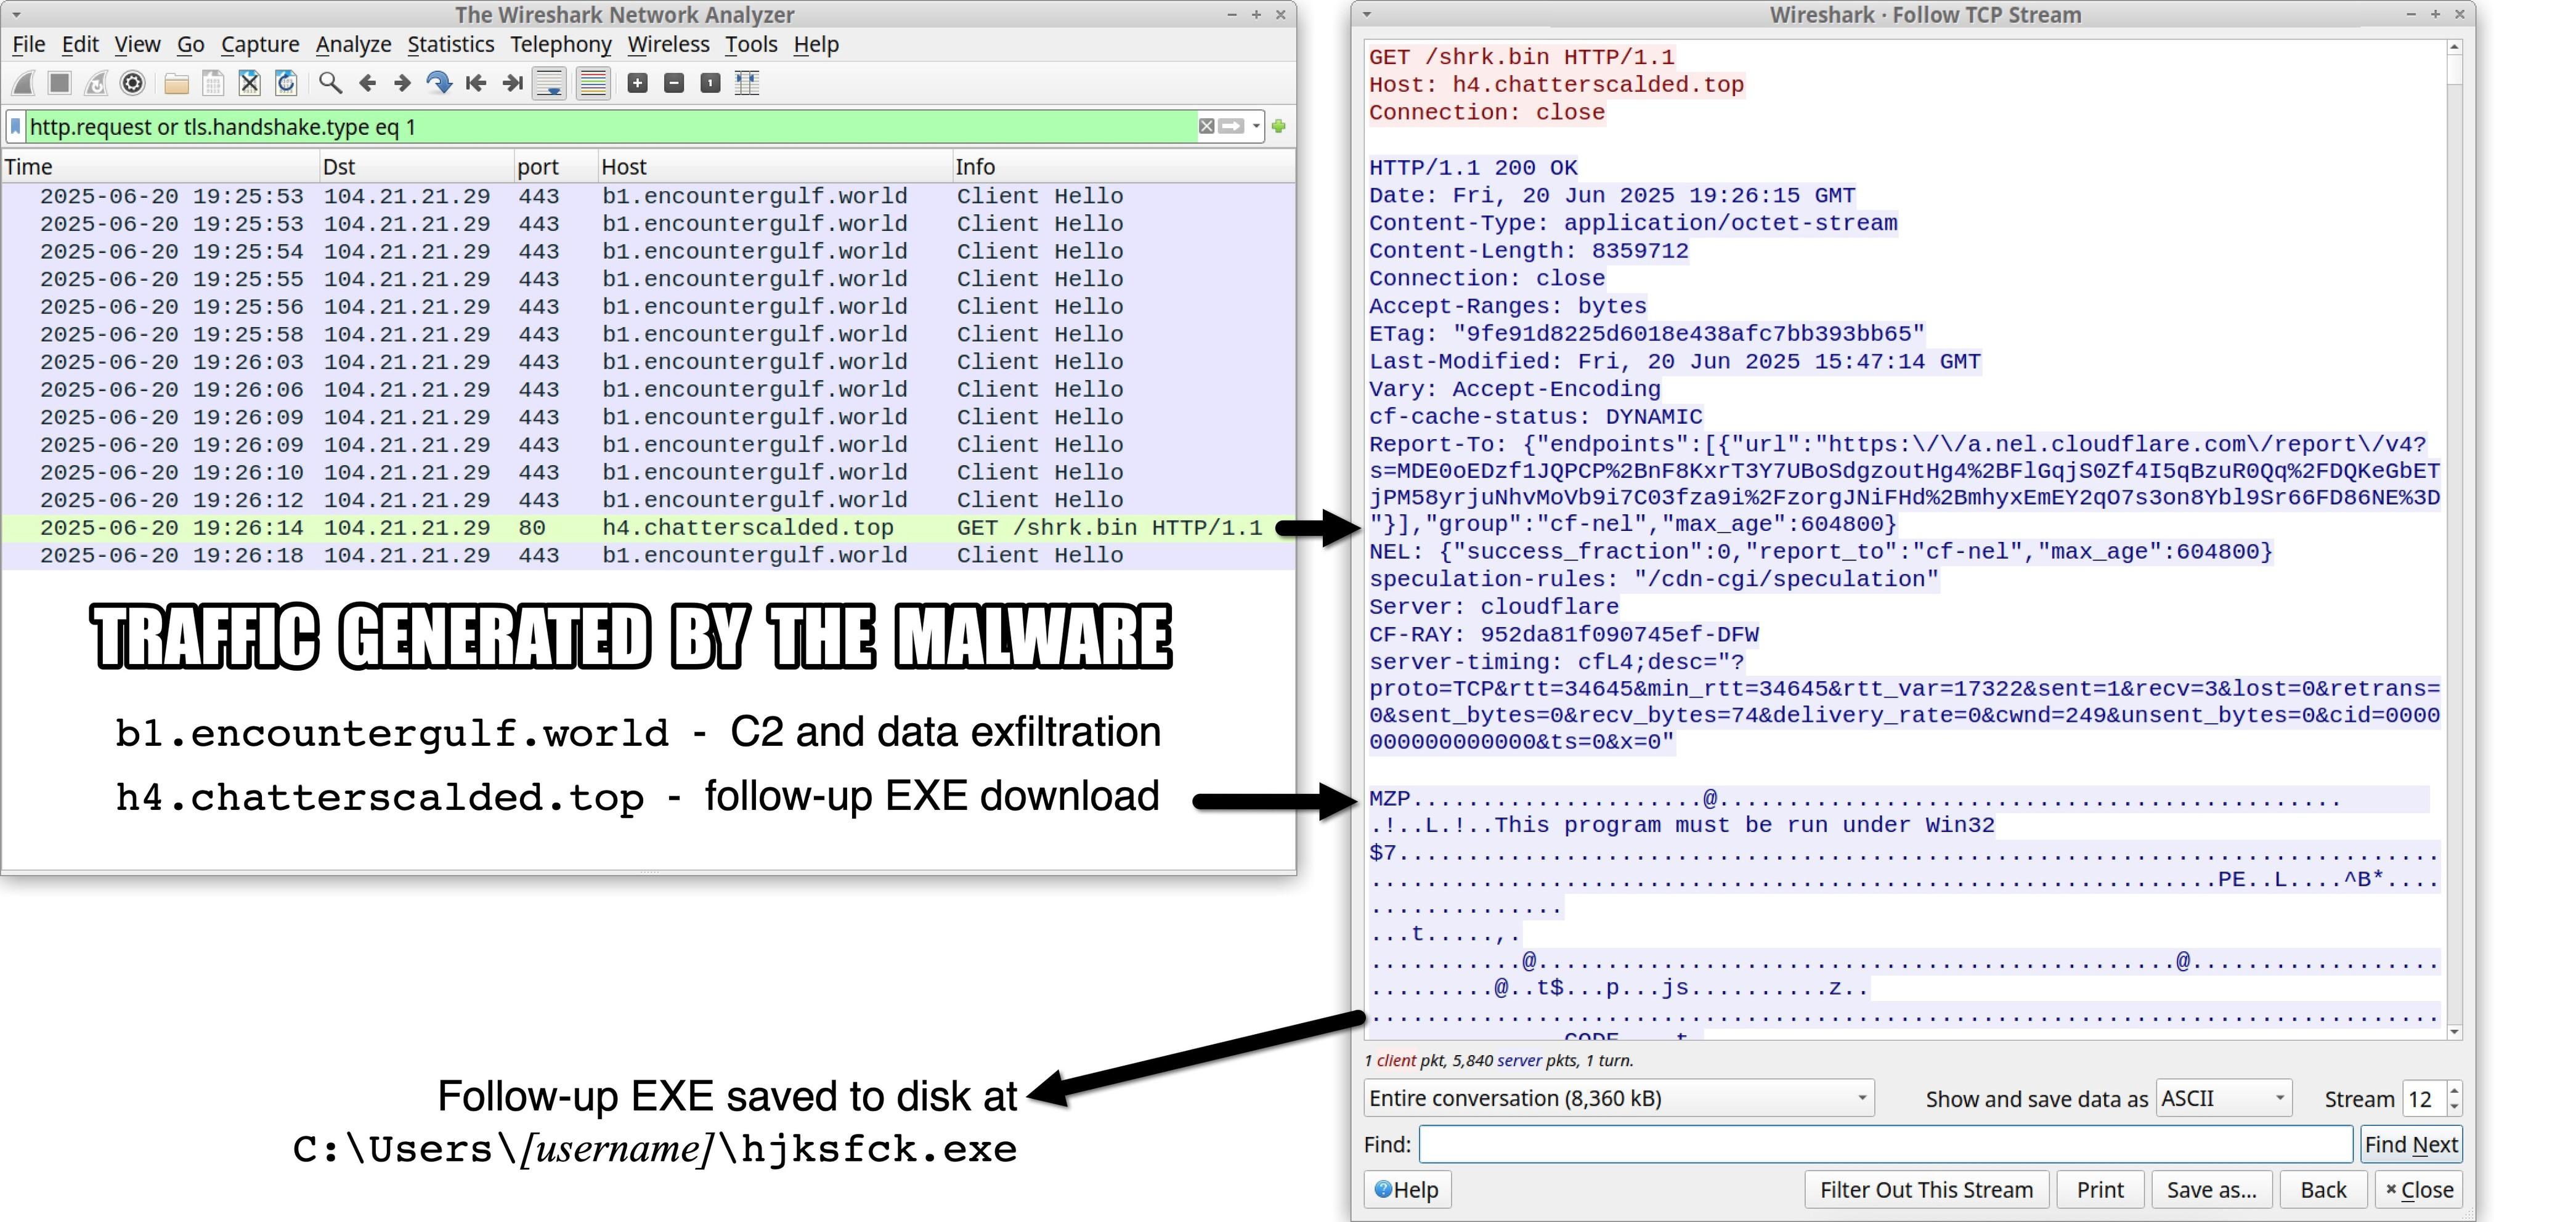Click the Close button in Follow TCP Stream
The width and height of the screenshot is (2576, 1222).
pos(2419,1189)
